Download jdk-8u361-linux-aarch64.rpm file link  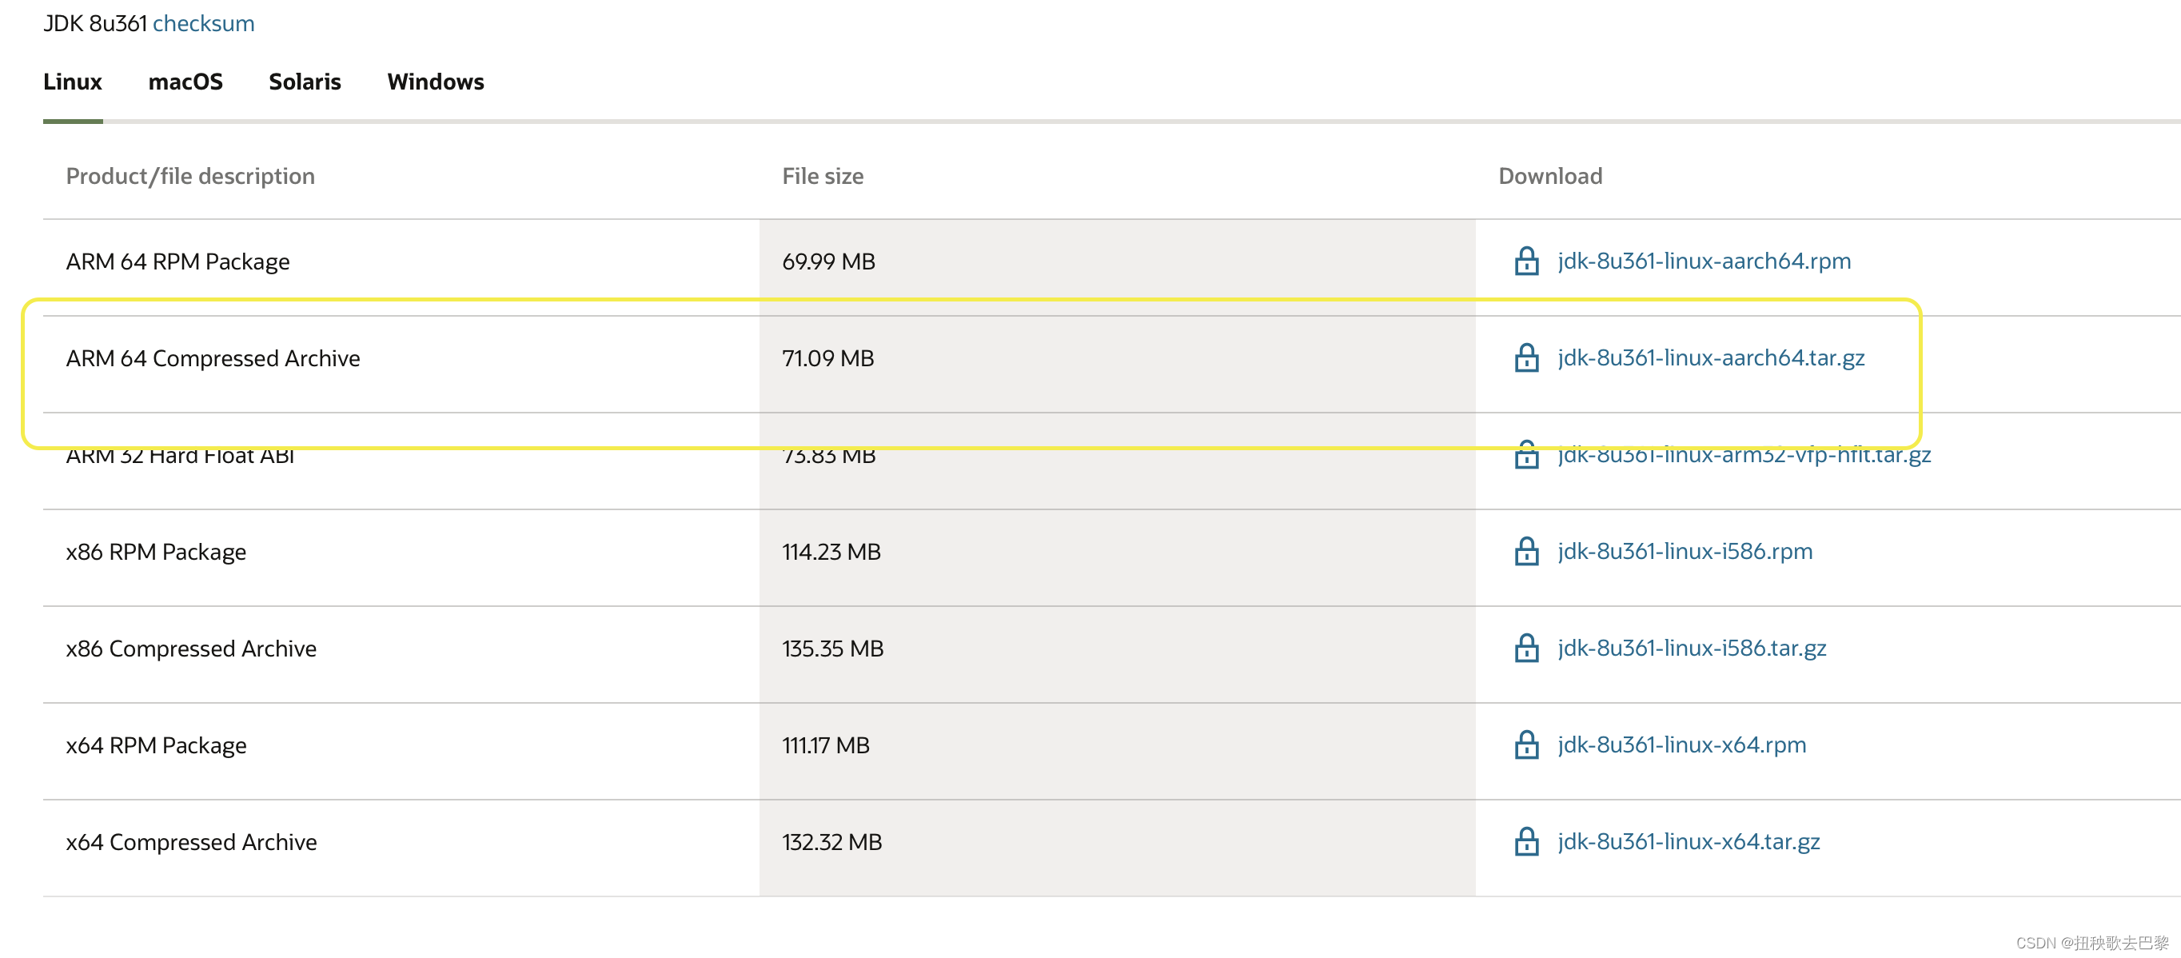(1704, 261)
